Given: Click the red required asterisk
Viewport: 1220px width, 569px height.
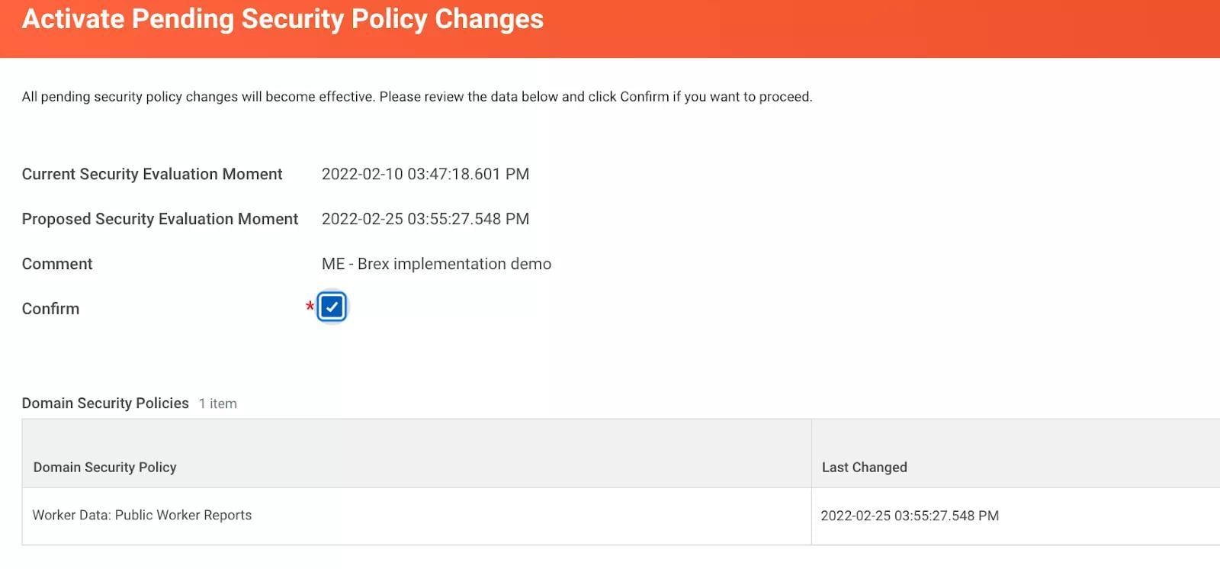Looking at the screenshot, I should click(x=310, y=307).
